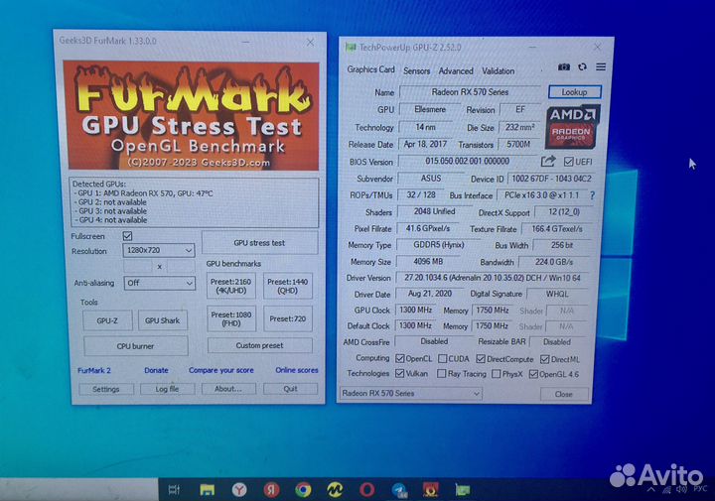The height and width of the screenshot is (501, 715).
Task: Open the Resolution 1280x720 dropdown
Action: coord(159,250)
